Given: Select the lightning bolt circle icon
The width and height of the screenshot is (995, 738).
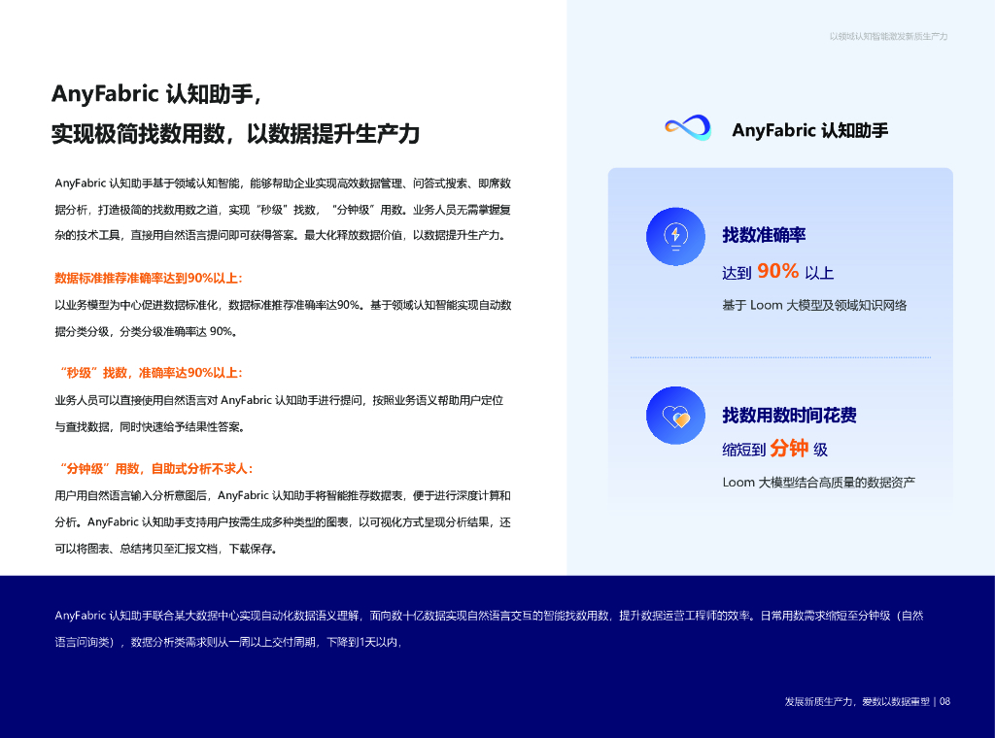Looking at the screenshot, I should coord(674,236).
